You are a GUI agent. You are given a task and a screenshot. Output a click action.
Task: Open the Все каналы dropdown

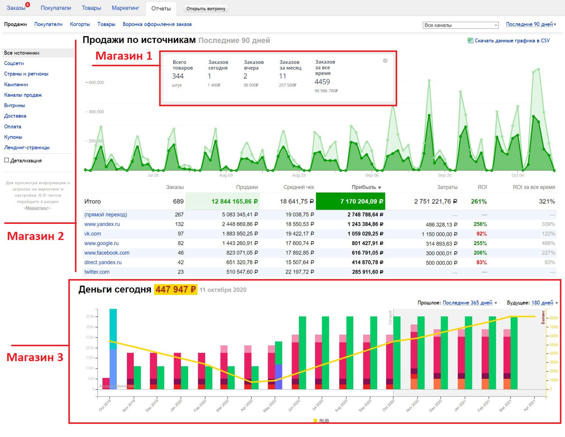pos(461,25)
